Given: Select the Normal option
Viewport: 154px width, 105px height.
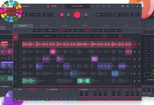Looking at the screenshot, I should pos(88,30).
